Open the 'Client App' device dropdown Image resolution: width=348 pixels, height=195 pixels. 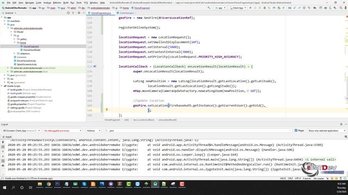pos(238,8)
